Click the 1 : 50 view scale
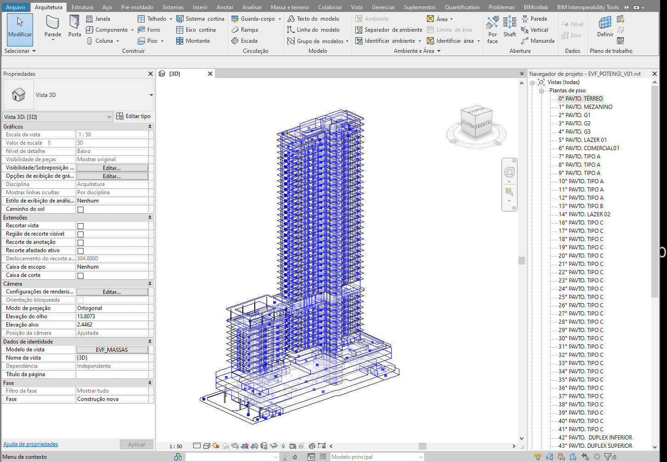The width and height of the screenshot is (667, 462). click(176, 446)
